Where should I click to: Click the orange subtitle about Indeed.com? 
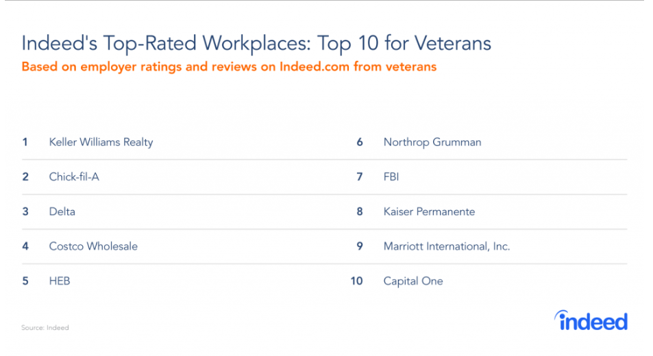click(x=229, y=67)
